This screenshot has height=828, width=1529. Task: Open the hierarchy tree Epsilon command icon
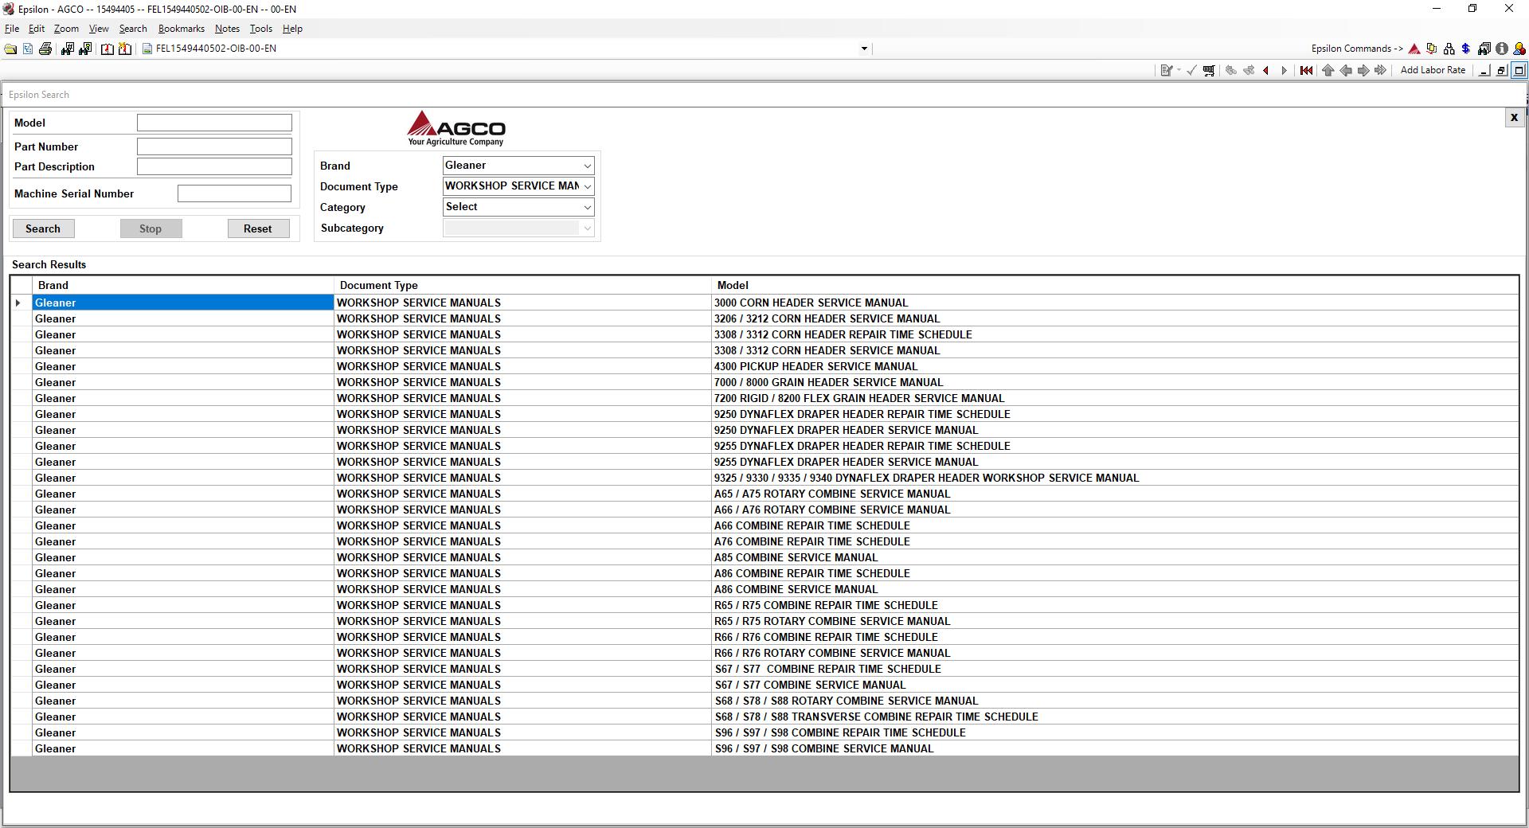[1449, 49]
